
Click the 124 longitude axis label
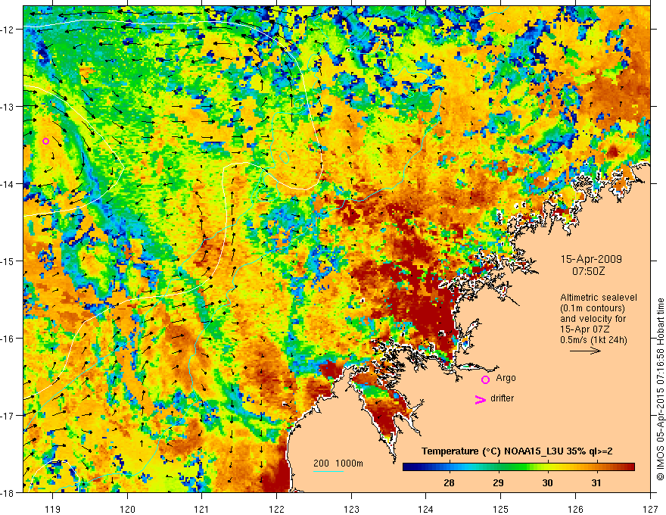(x=425, y=510)
